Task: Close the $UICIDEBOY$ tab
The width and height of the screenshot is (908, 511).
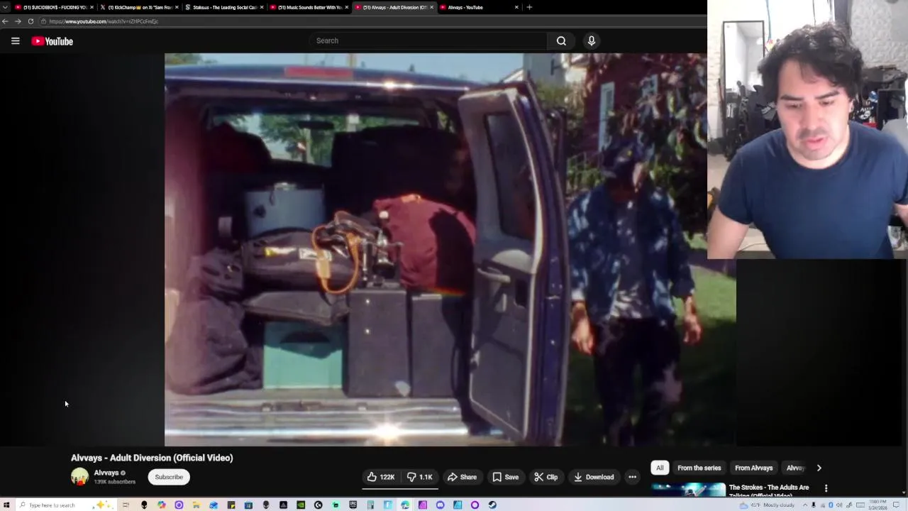Action: (x=92, y=7)
